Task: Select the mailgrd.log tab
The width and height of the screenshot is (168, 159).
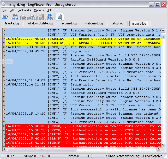Action: 139,24
